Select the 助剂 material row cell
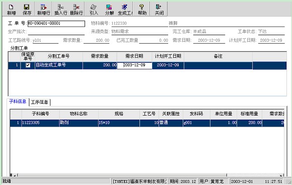 pos(79,123)
